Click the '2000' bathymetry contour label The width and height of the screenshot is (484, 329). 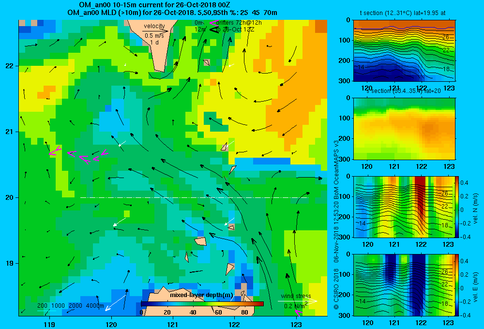pyautogui.click(x=76, y=306)
